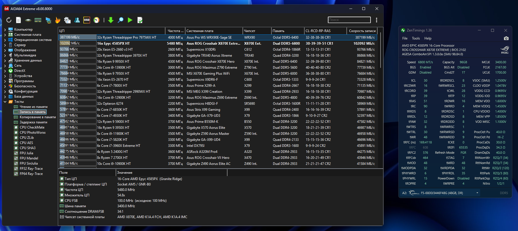Image resolution: width=518 pixels, height=231 pixels.
Task: Sort by the Память column header
Action: point(288,31)
